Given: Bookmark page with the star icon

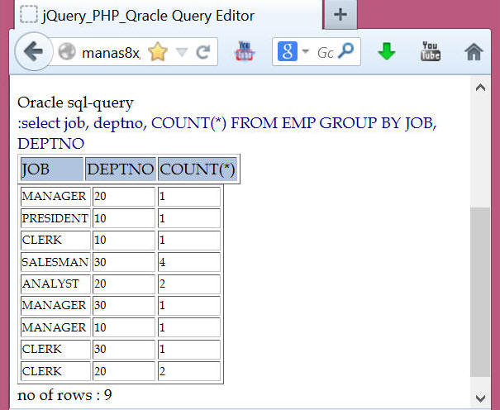Looking at the screenshot, I should click(x=158, y=52).
